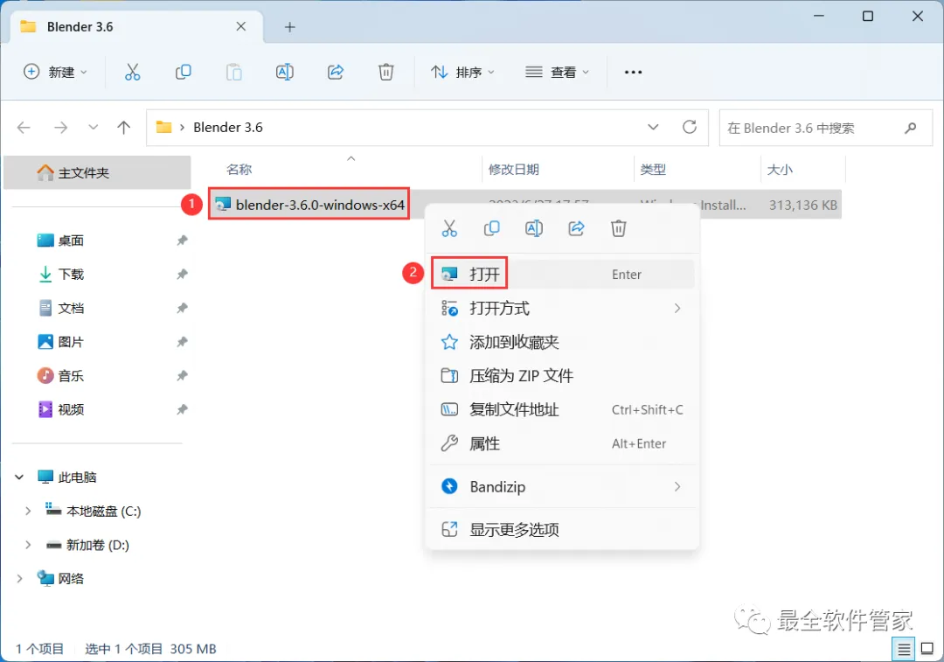Click the 313,136 KB size cell

coord(802,205)
